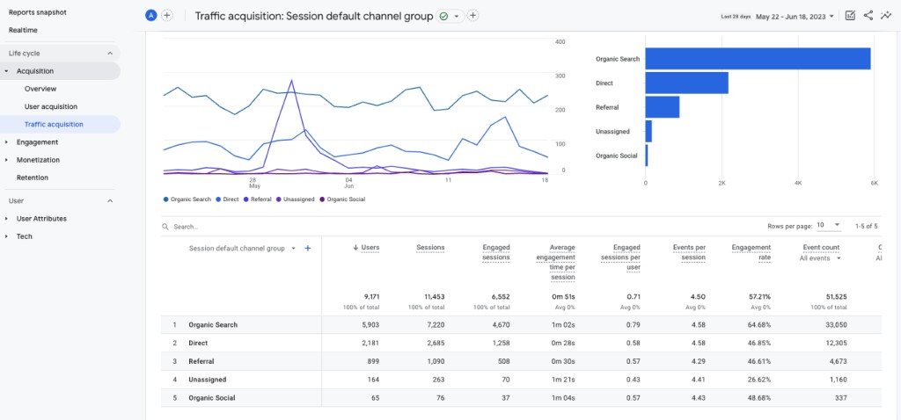This screenshot has height=420, width=901.
Task: Open Reports snapshot
Action: 37,12
